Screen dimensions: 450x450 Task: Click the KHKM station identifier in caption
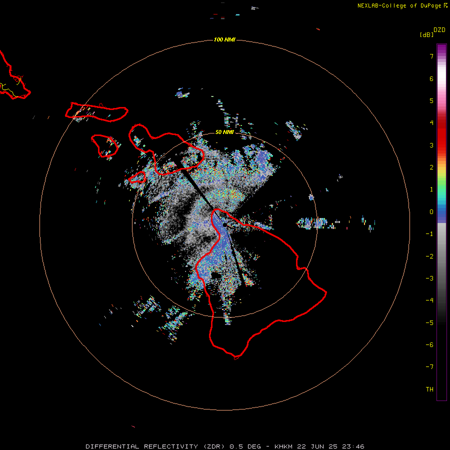tap(283, 446)
